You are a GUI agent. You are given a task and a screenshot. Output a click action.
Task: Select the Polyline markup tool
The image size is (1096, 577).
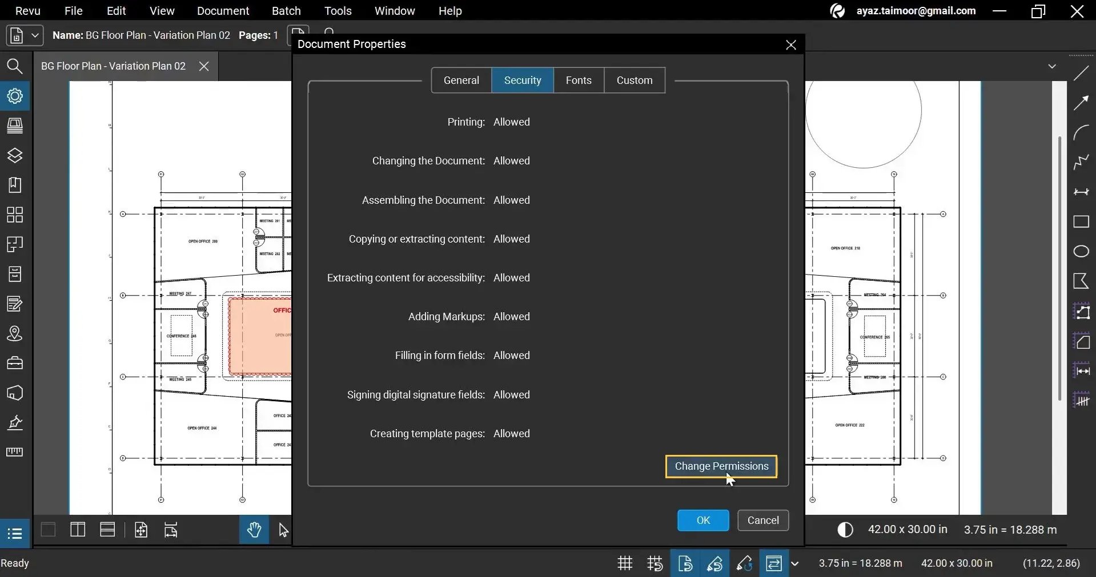click(x=1081, y=162)
